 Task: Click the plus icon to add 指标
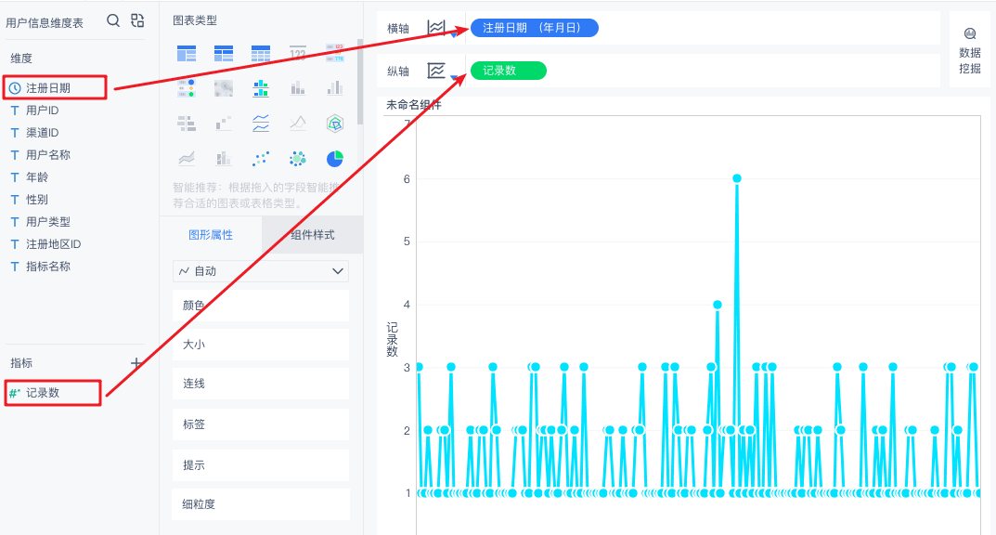pos(136,363)
